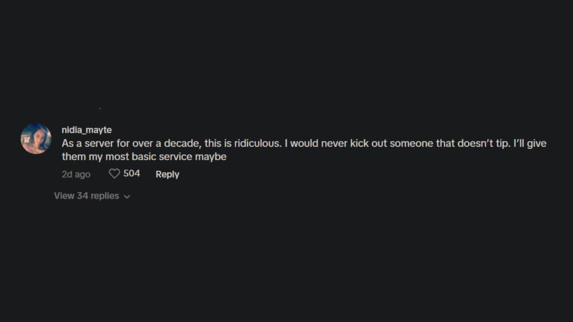Click the heart outline left of 504
Image resolution: width=573 pixels, height=322 pixels.
(x=114, y=174)
